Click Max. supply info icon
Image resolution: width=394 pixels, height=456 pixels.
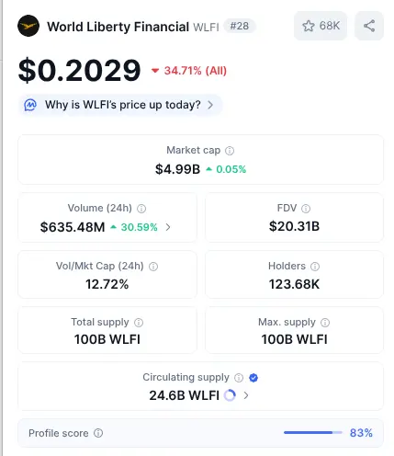coord(325,323)
